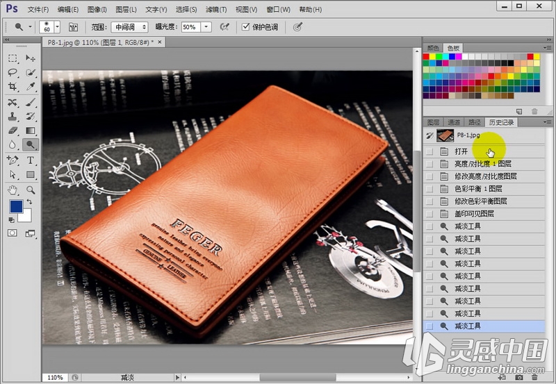Screen dimensions: 556x384
Task: Enable airbrush mode in options bar
Action: point(224,27)
